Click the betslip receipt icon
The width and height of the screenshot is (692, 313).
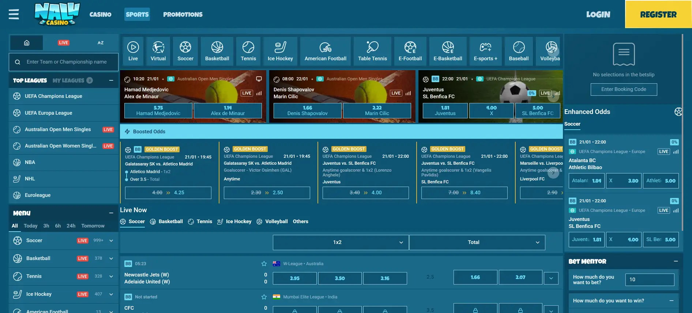point(624,54)
